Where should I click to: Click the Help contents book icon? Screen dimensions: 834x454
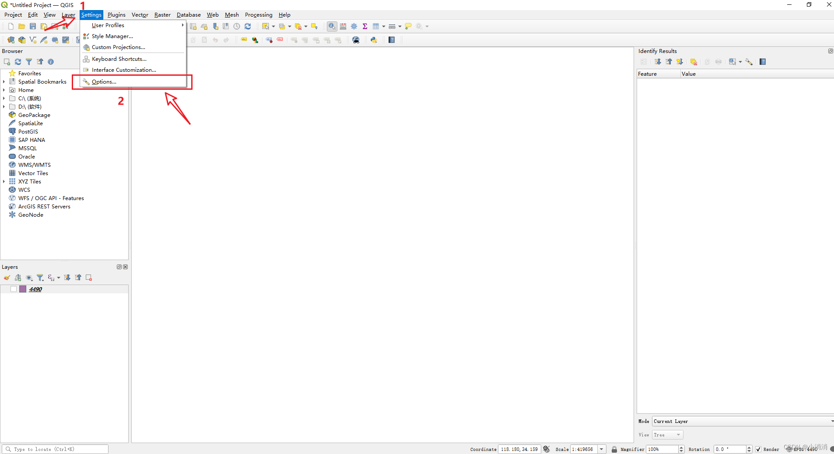392,40
